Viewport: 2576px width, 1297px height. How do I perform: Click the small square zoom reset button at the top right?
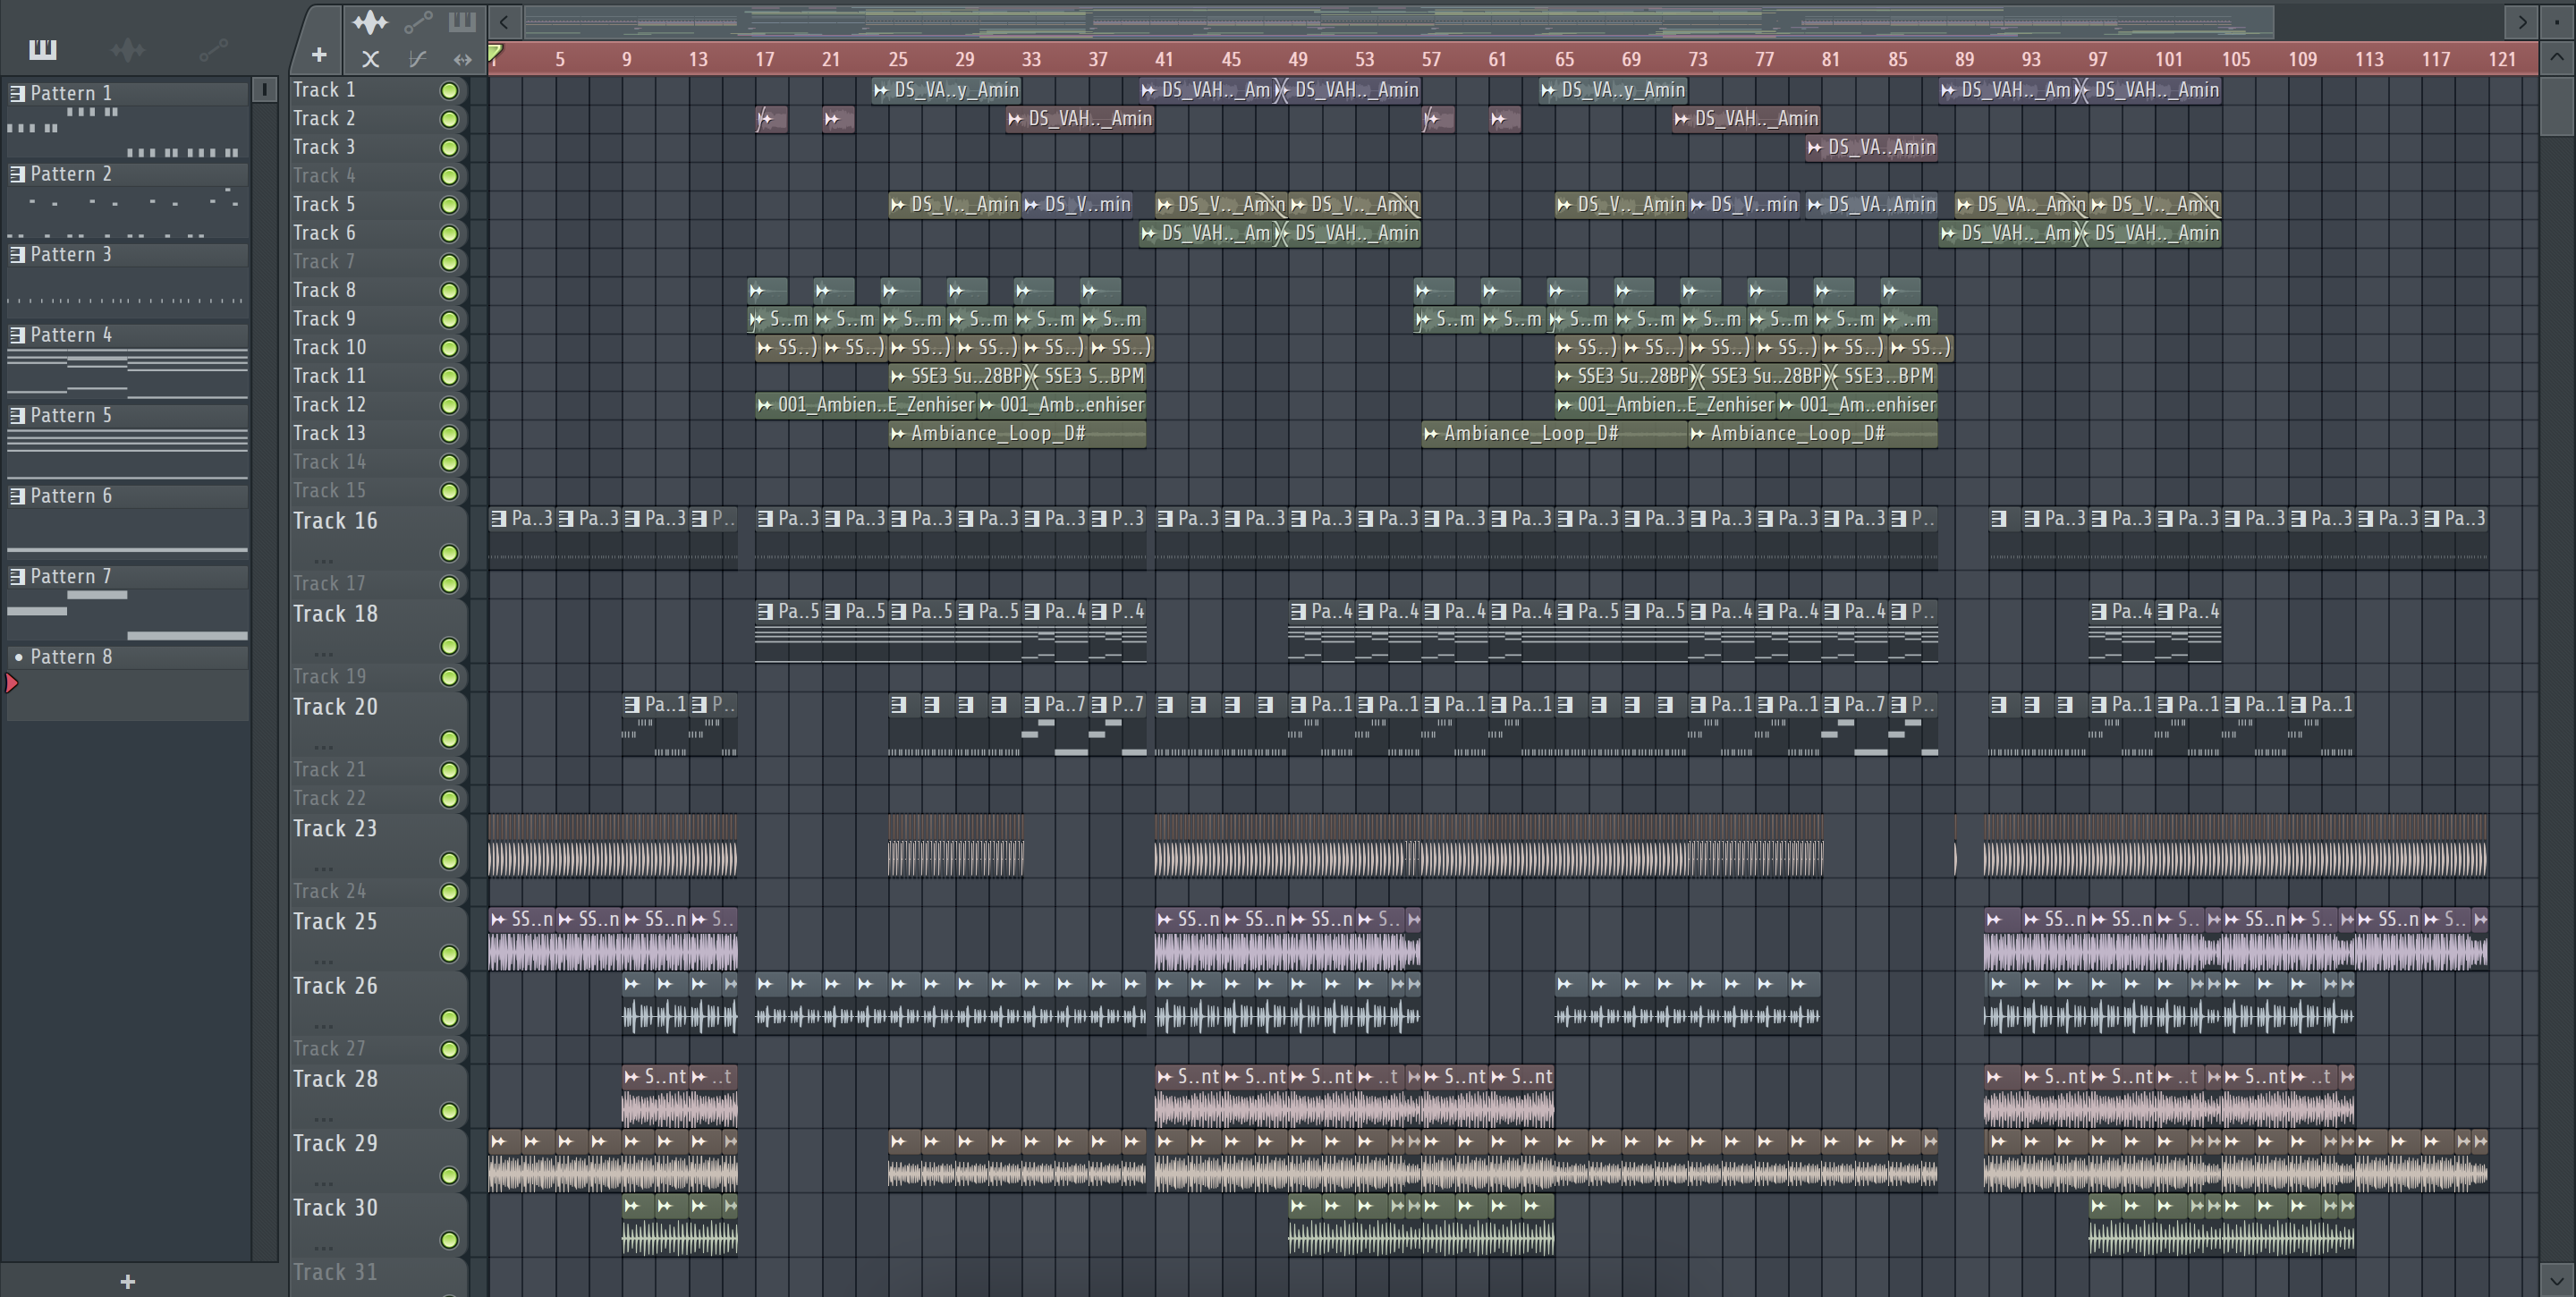pos(2557,21)
